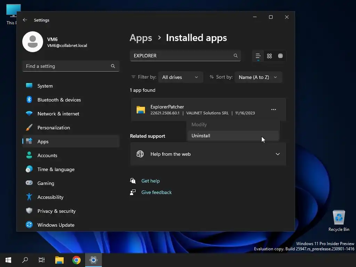Open the All drives filter dropdown
Viewport: 356px width, 267px height.
pyautogui.click(x=180, y=77)
